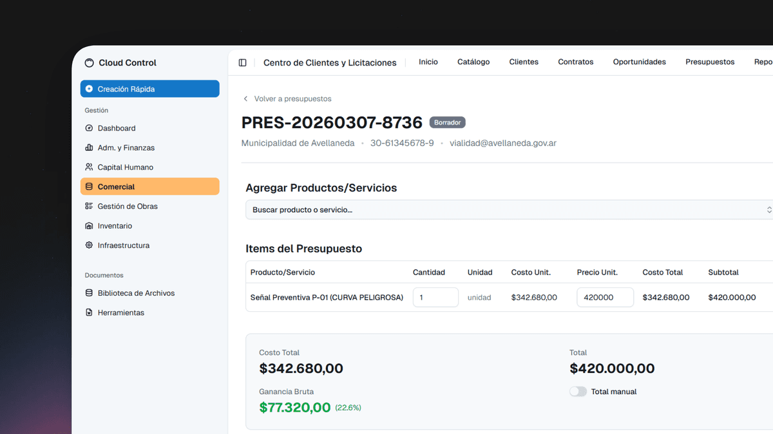Open the Infraestructura section
Image resolution: width=773 pixels, height=434 pixels.
[x=150, y=245]
